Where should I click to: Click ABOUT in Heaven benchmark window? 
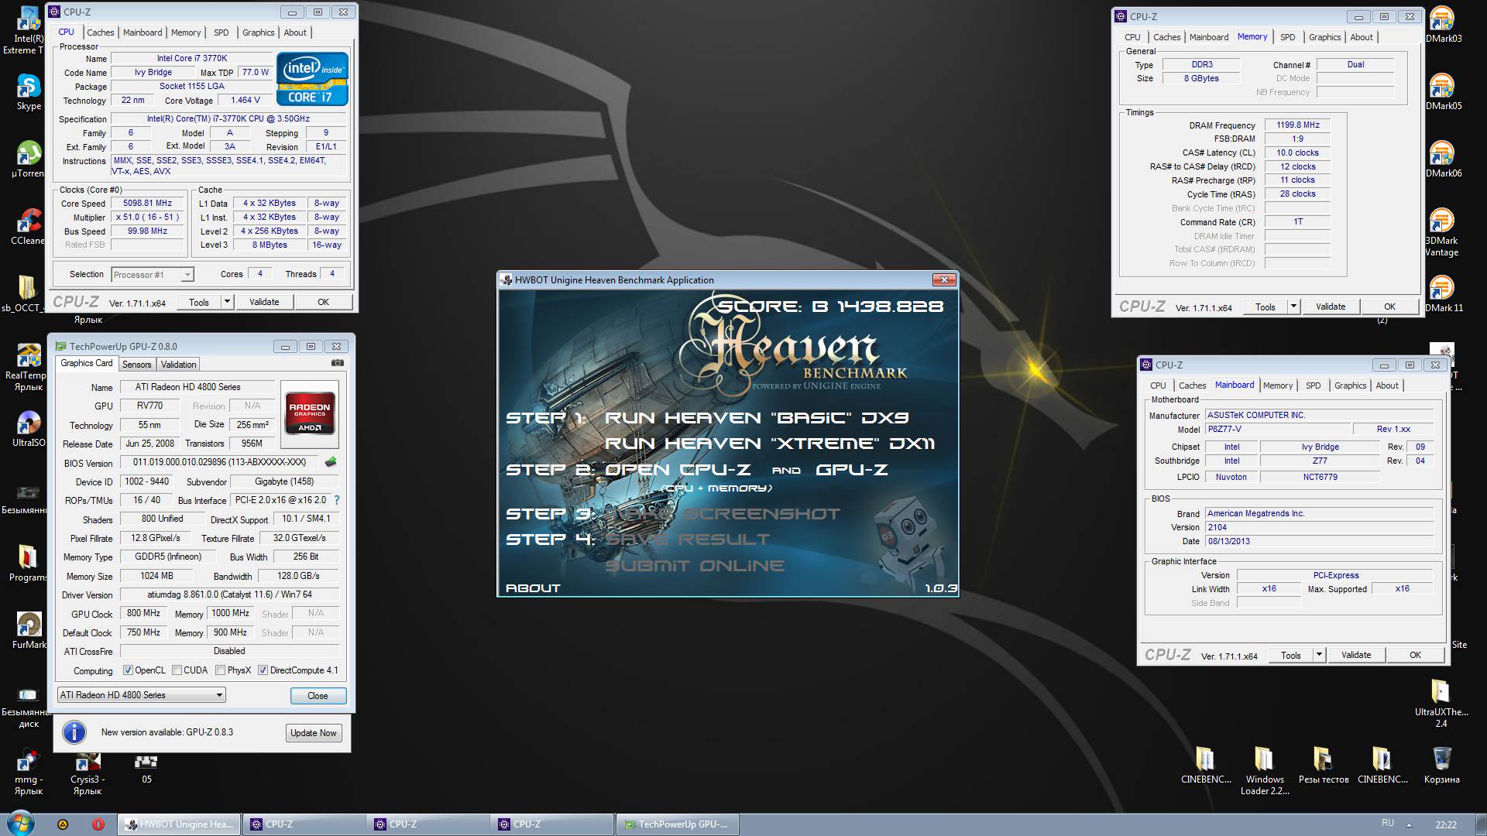point(533,588)
